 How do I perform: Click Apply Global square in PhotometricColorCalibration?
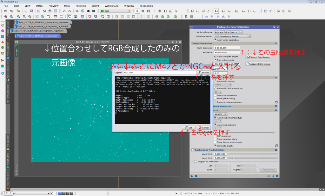click(196, 176)
